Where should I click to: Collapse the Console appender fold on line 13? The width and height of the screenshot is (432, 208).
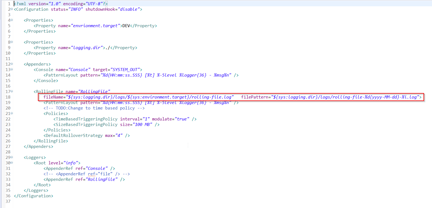click(12, 69)
